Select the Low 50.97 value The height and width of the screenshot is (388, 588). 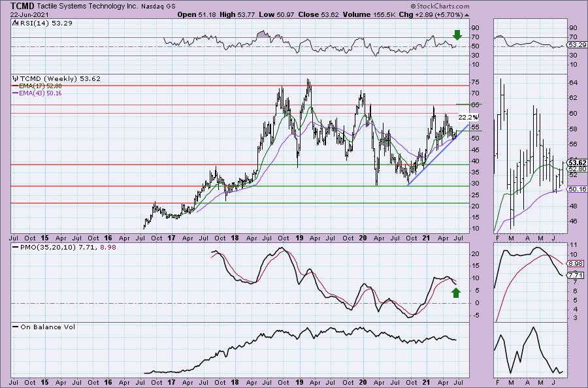coord(276,14)
